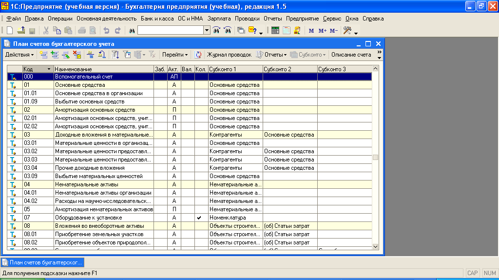Open the search combo box dropdown arrow
Screen dimensions: 499x280
coord(207,30)
